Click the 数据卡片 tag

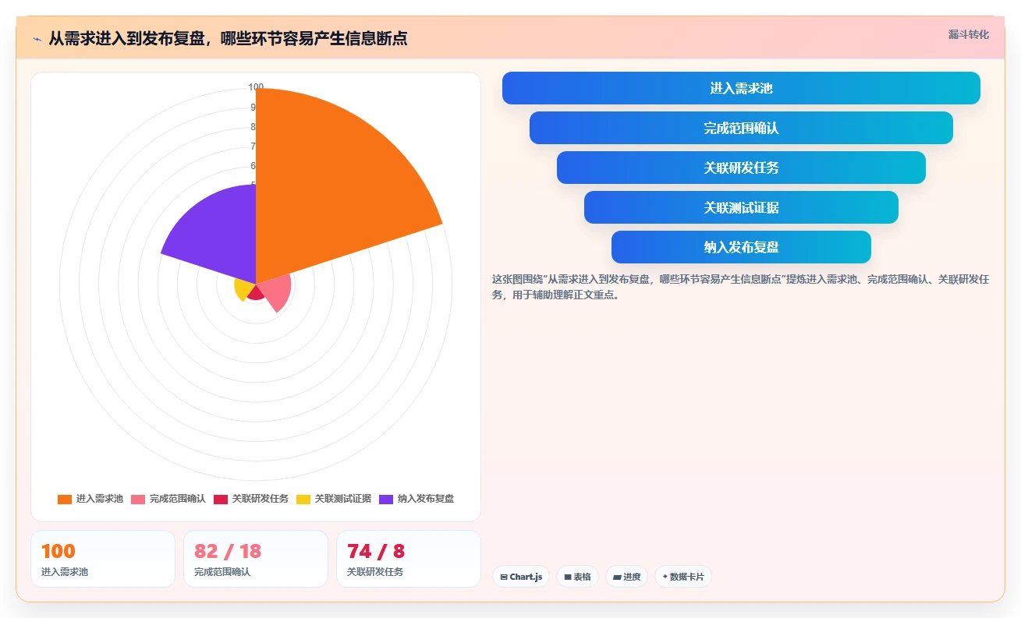pyautogui.click(x=683, y=577)
